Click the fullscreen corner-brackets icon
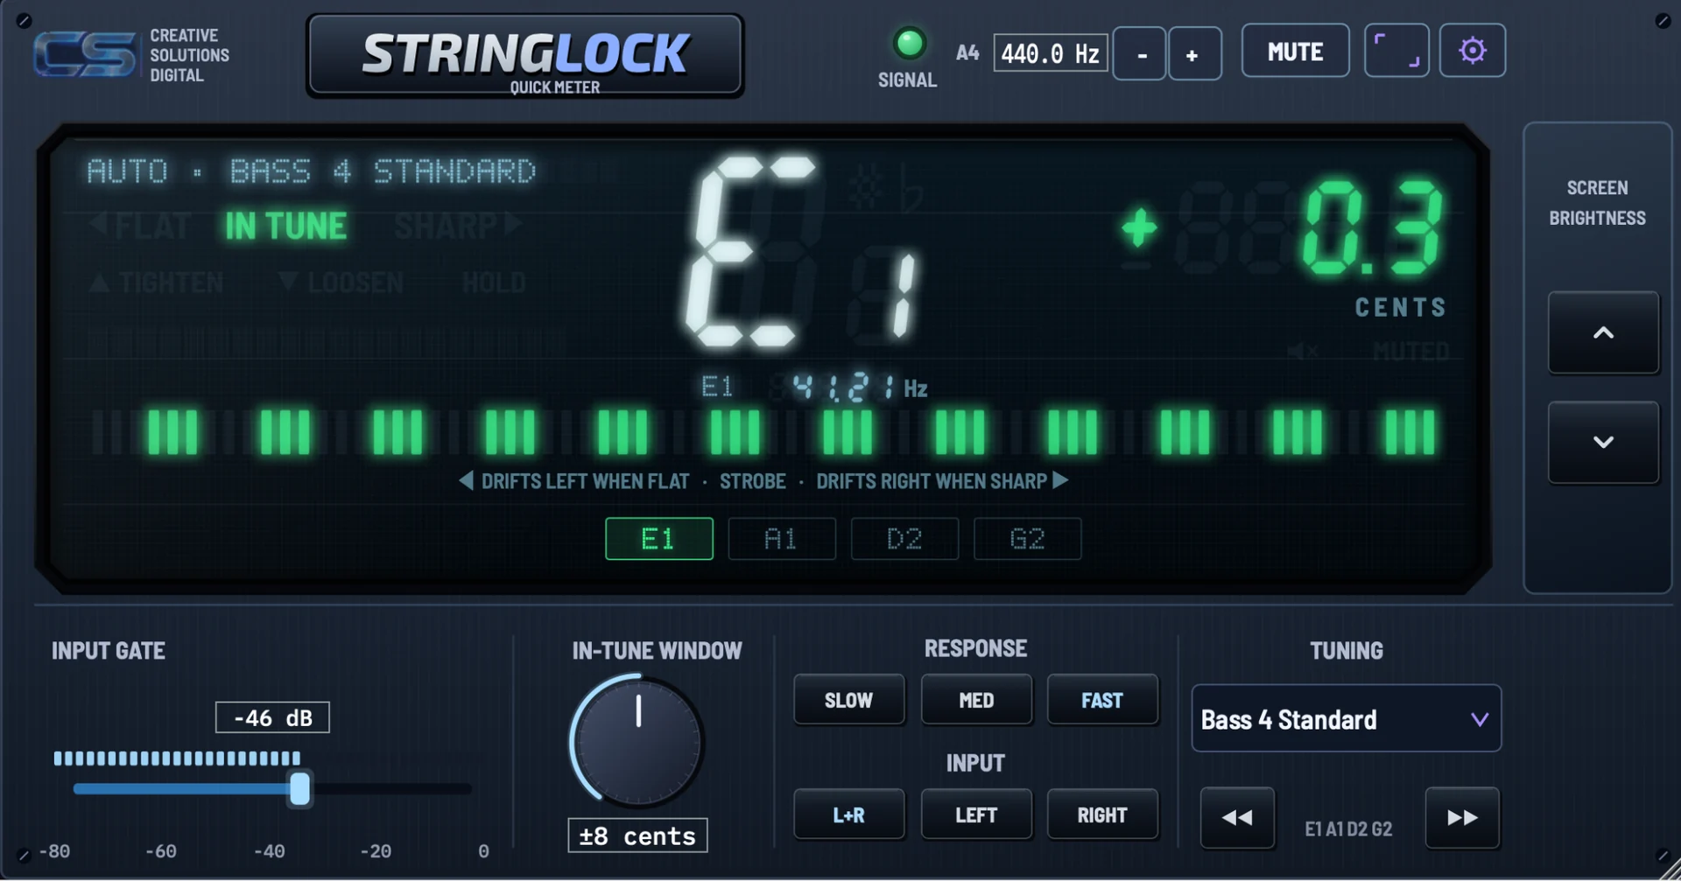Viewport: 1681px width, 881px height. pyautogui.click(x=1396, y=51)
